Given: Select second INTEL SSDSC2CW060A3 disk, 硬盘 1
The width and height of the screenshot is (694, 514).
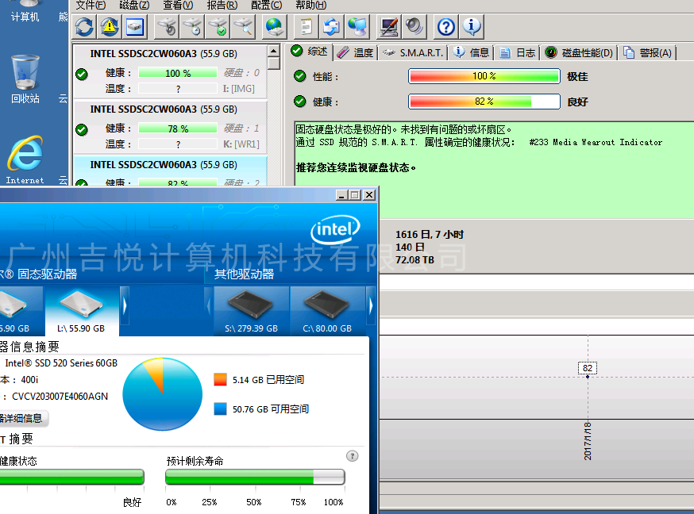Looking at the screenshot, I should pyautogui.click(x=170, y=127).
